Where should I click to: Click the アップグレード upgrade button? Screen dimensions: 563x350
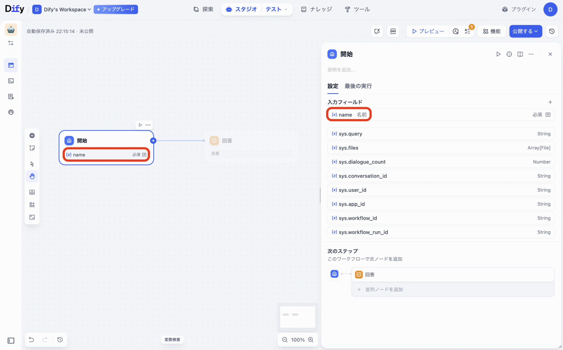click(115, 9)
